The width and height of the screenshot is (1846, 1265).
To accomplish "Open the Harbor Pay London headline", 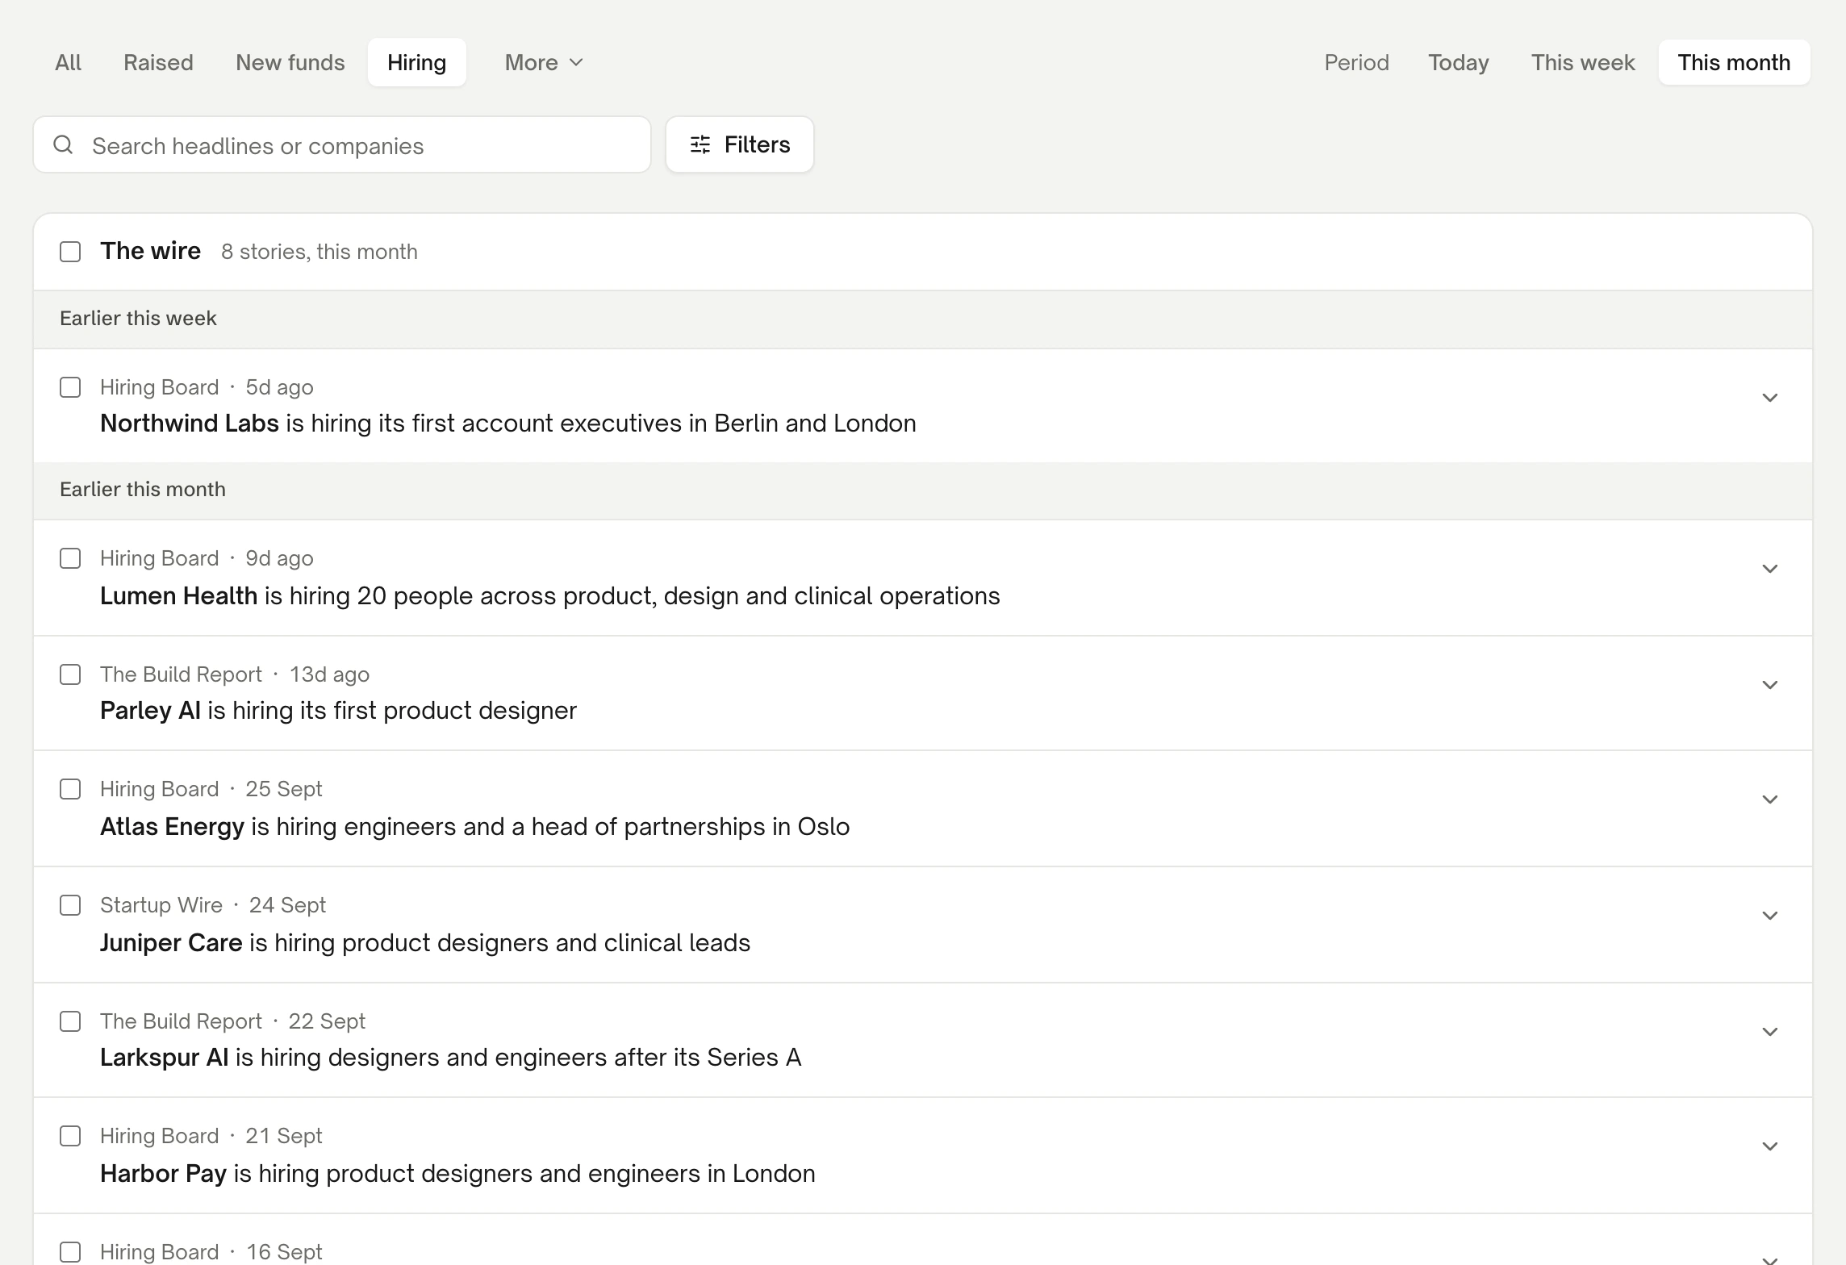I will coord(457,1174).
